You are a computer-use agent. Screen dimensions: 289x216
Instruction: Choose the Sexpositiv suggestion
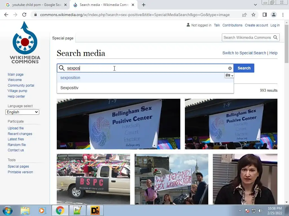tap(145, 88)
